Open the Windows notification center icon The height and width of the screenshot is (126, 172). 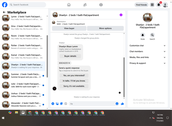[168, 118]
